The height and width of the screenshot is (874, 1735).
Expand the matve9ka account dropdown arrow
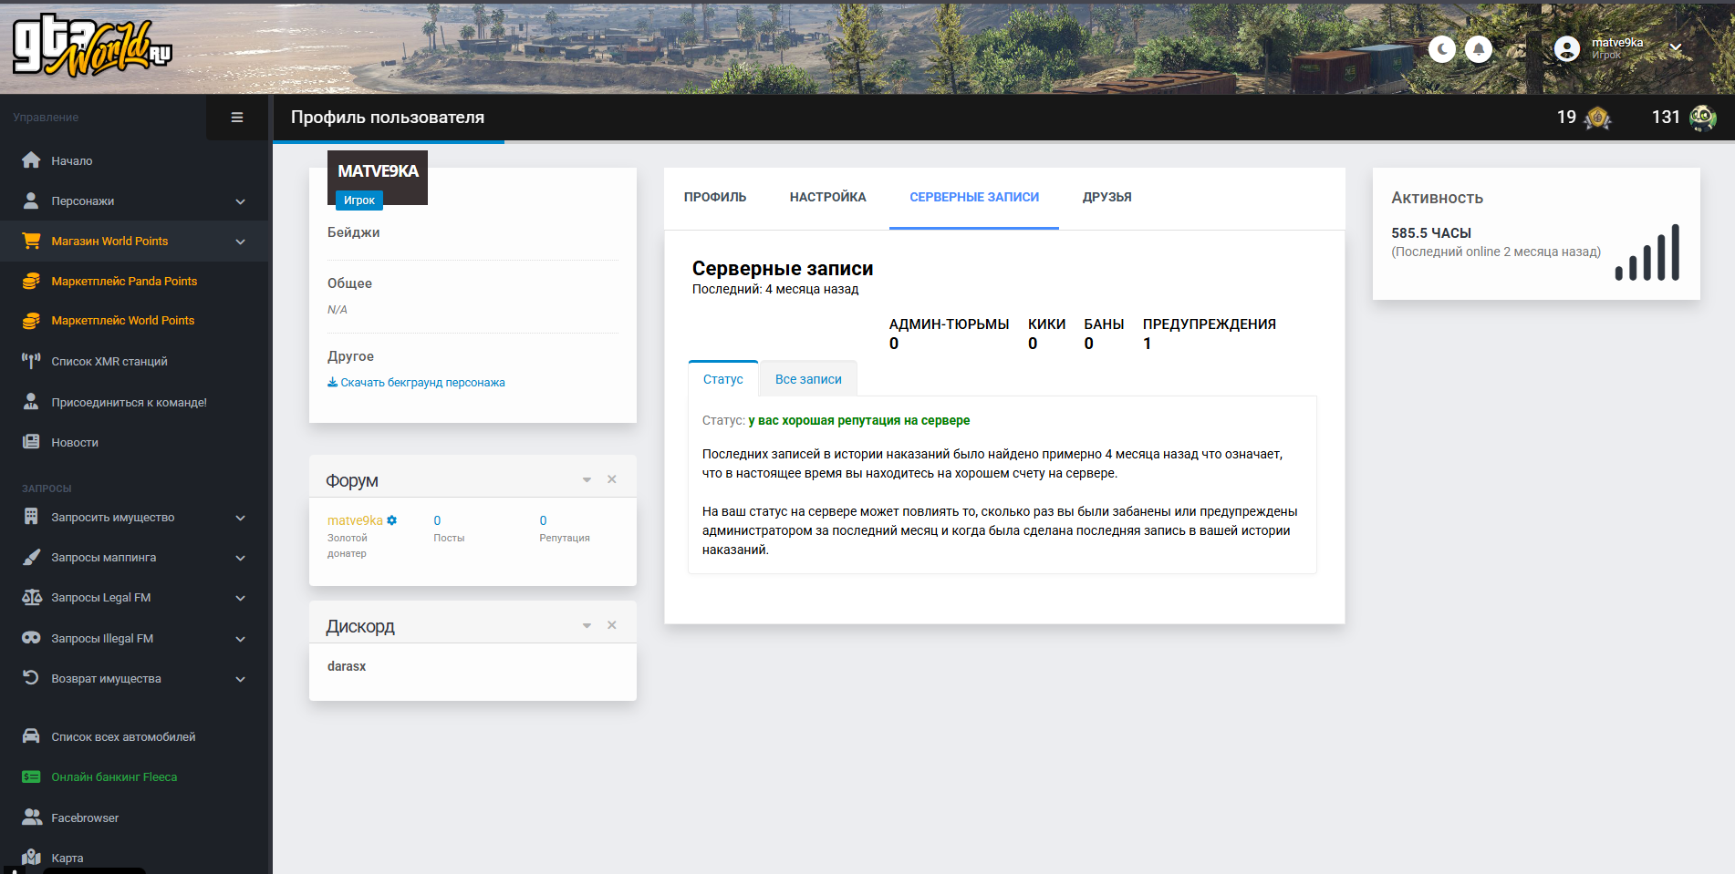coord(1676,47)
